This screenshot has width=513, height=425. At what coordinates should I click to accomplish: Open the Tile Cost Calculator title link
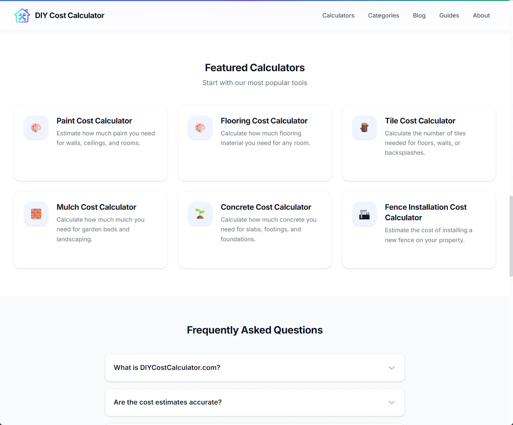(420, 121)
